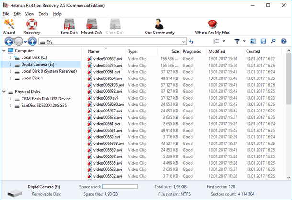Viewport: 292px width, 200px height.
Task: Select CBM Flash Disk USB Device
Action: click(x=46, y=99)
